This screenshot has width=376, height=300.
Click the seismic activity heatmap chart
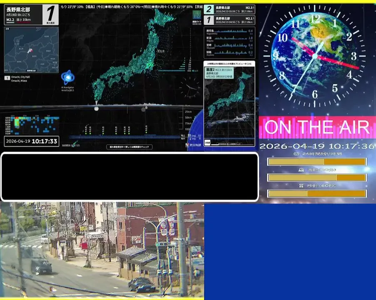coord(32,125)
